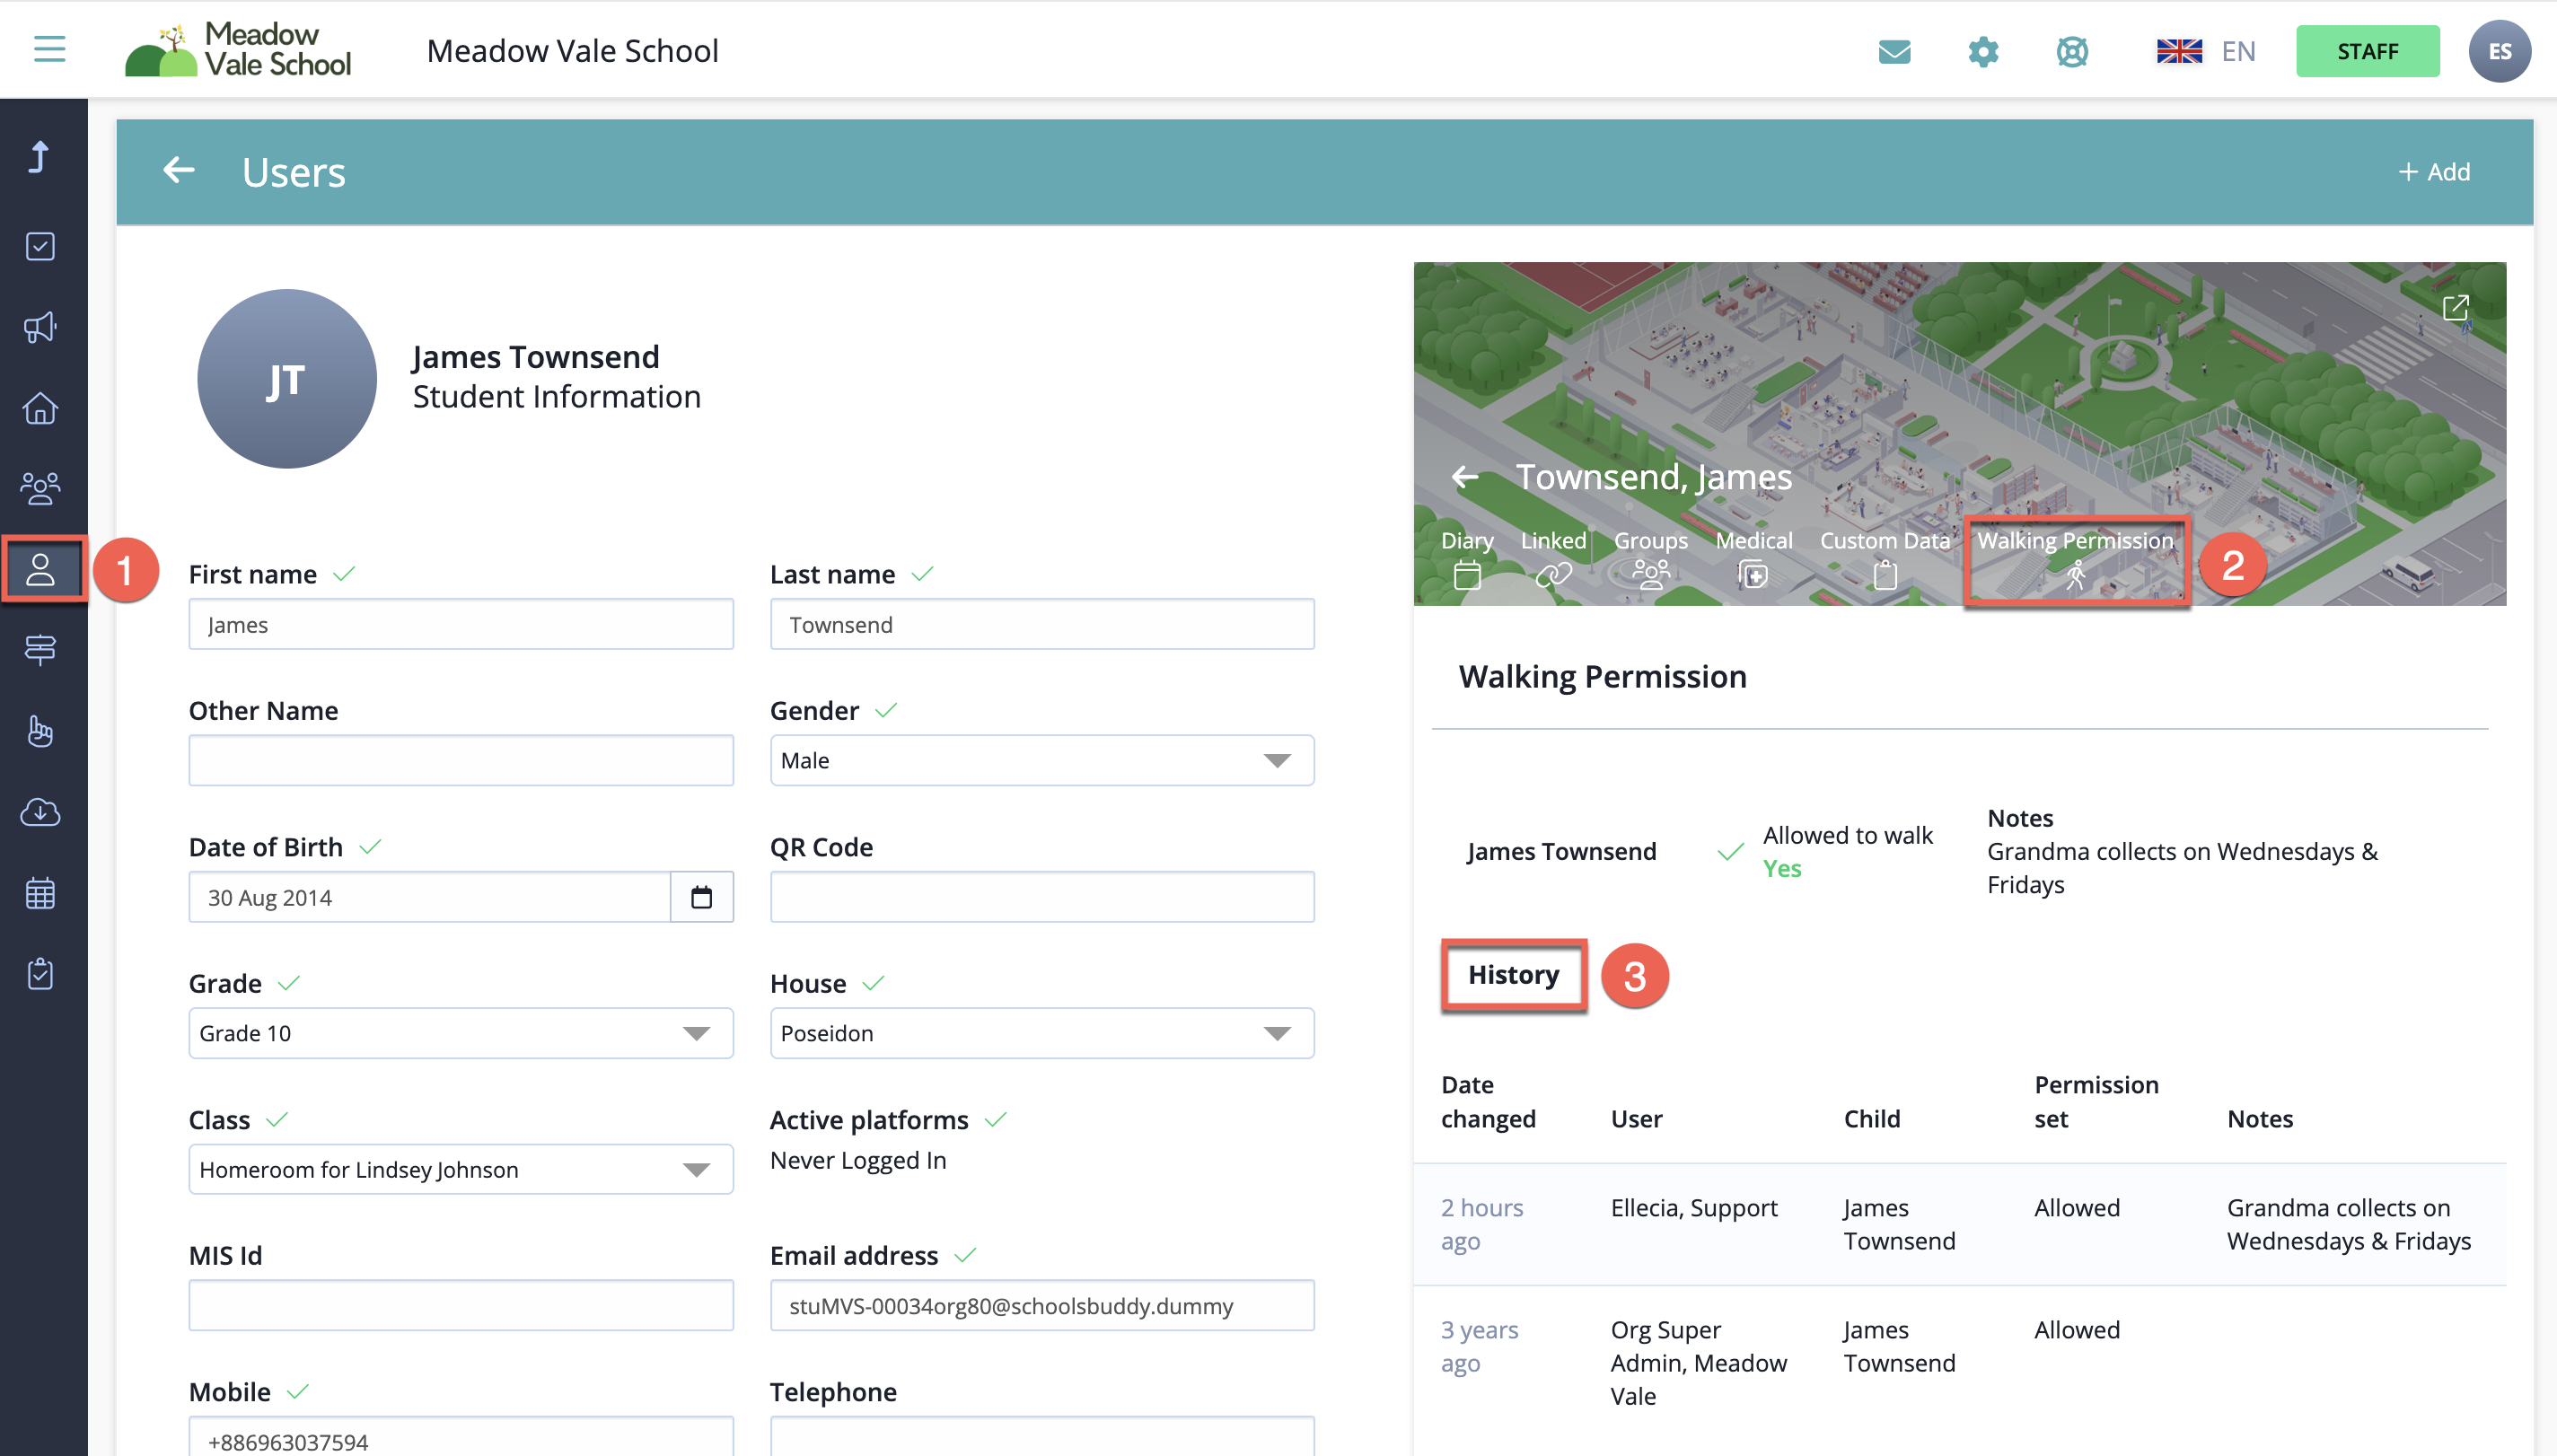Screen dimensions: 2557x1456
Task: Click the First name input field
Action: click(460, 624)
